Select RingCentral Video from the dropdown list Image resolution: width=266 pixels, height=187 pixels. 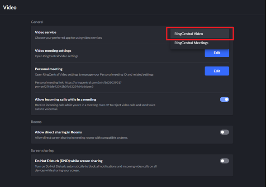click(x=199, y=34)
